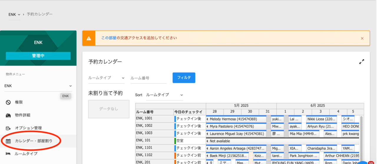The height and width of the screenshot is (164, 377).
Task: Click the orange warning triangle icon
Action: [x=89, y=38]
